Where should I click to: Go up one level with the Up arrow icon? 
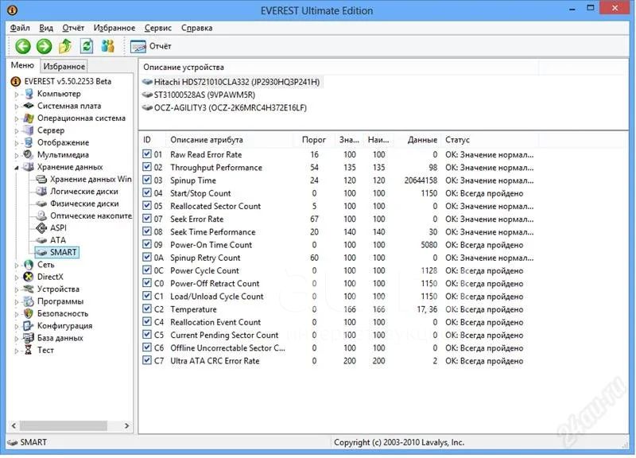[x=65, y=46]
